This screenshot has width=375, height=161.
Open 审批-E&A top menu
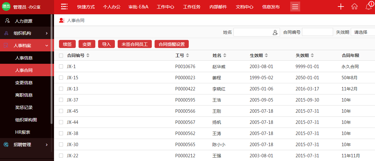click(x=138, y=7)
